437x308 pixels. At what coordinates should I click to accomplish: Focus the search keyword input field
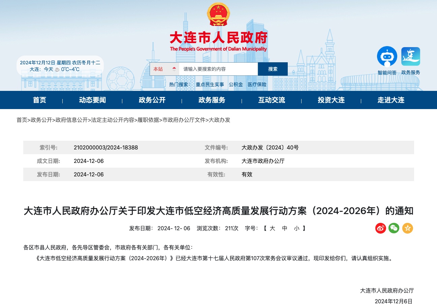[218, 69]
